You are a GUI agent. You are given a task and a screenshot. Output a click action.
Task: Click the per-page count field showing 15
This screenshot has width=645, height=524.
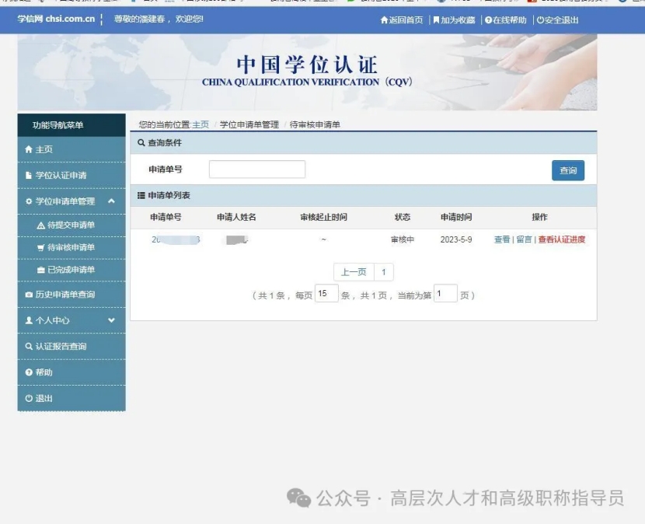point(326,294)
